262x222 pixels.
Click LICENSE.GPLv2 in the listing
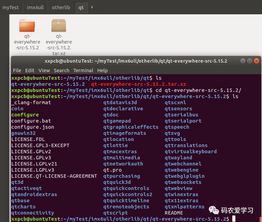coord(31,152)
